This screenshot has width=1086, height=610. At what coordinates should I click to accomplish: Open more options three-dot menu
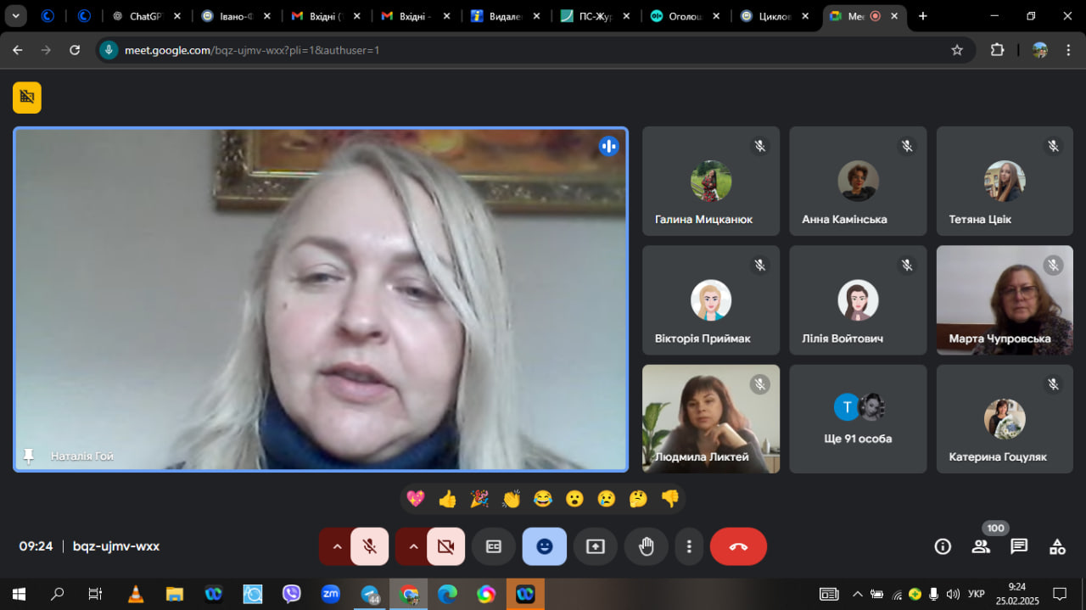(690, 546)
